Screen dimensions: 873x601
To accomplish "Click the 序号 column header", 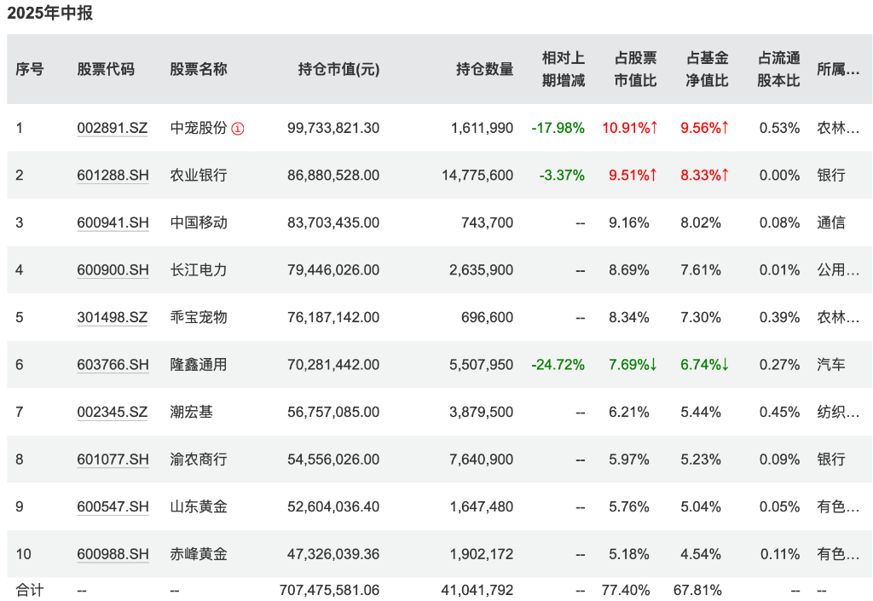I will tap(30, 69).
